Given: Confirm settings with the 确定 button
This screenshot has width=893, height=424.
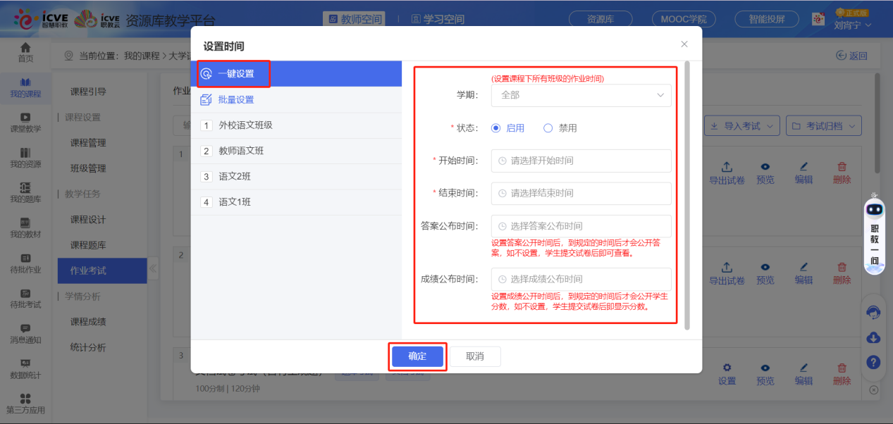Looking at the screenshot, I should (x=417, y=356).
